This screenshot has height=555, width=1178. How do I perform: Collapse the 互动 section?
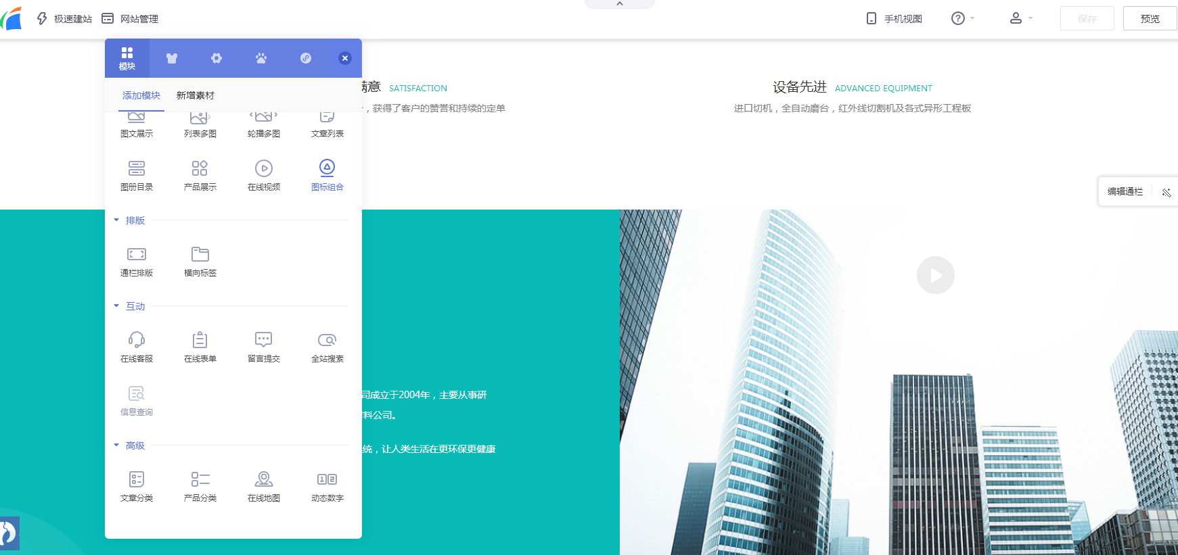coord(117,306)
